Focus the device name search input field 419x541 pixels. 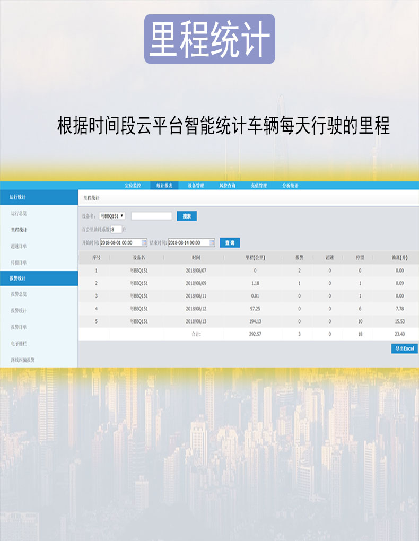click(152, 216)
